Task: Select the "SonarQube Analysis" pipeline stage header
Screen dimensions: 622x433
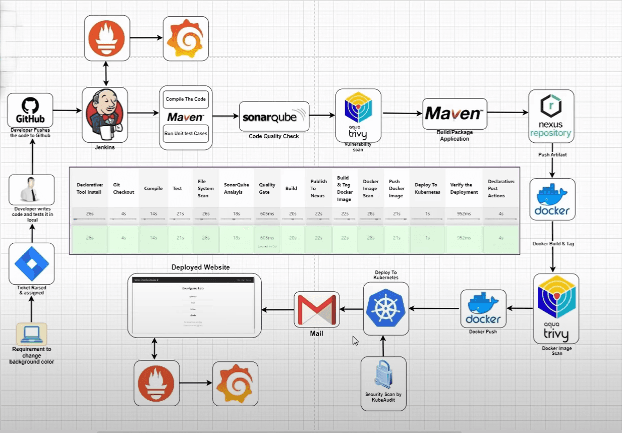Action: tap(237, 188)
